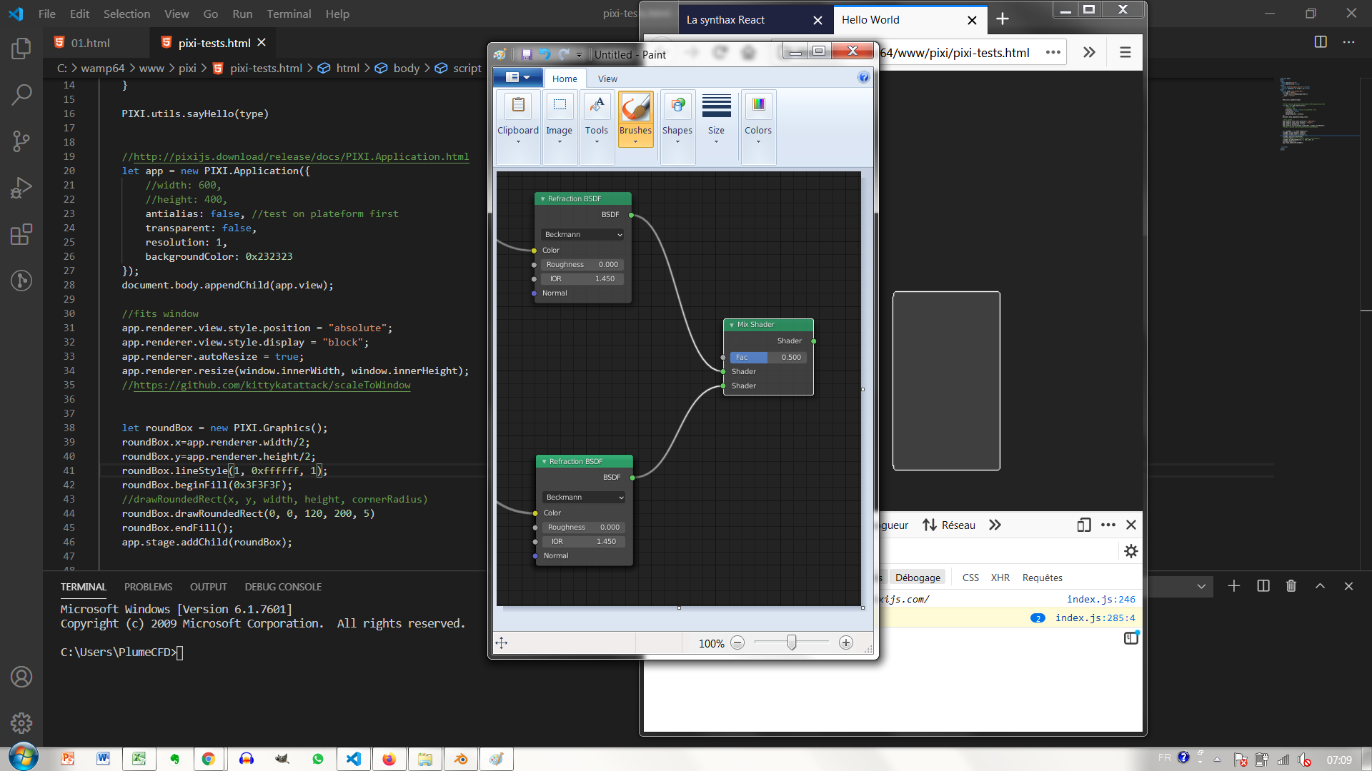
Task: Open the VS Code Explorer view
Action: [x=21, y=49]
